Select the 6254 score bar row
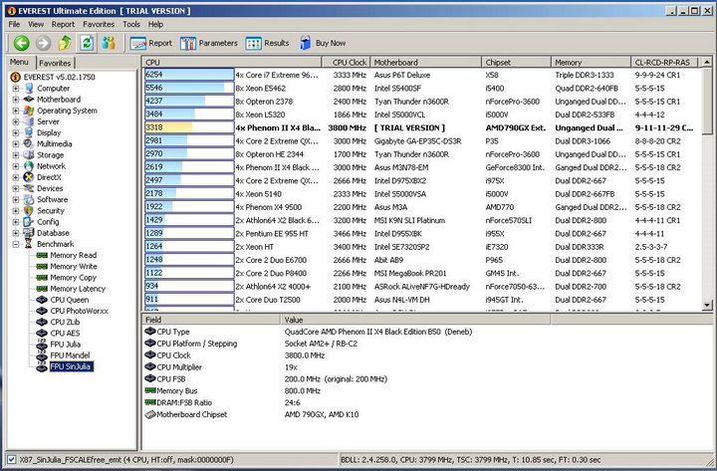This screenshot has height=471, width=717. coord(189,75)
